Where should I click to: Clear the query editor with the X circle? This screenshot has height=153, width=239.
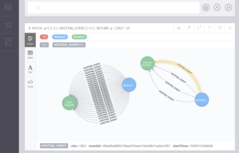pos(217,7)
